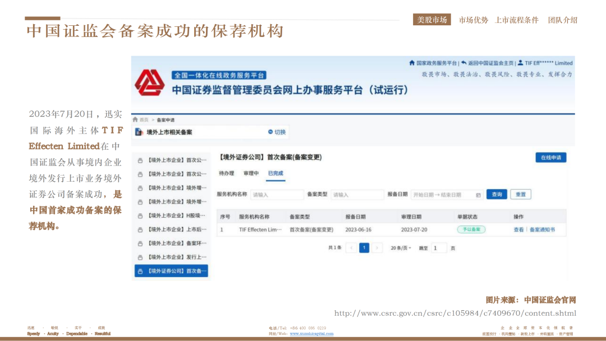Click the 服务机构名称 column header

254,217
